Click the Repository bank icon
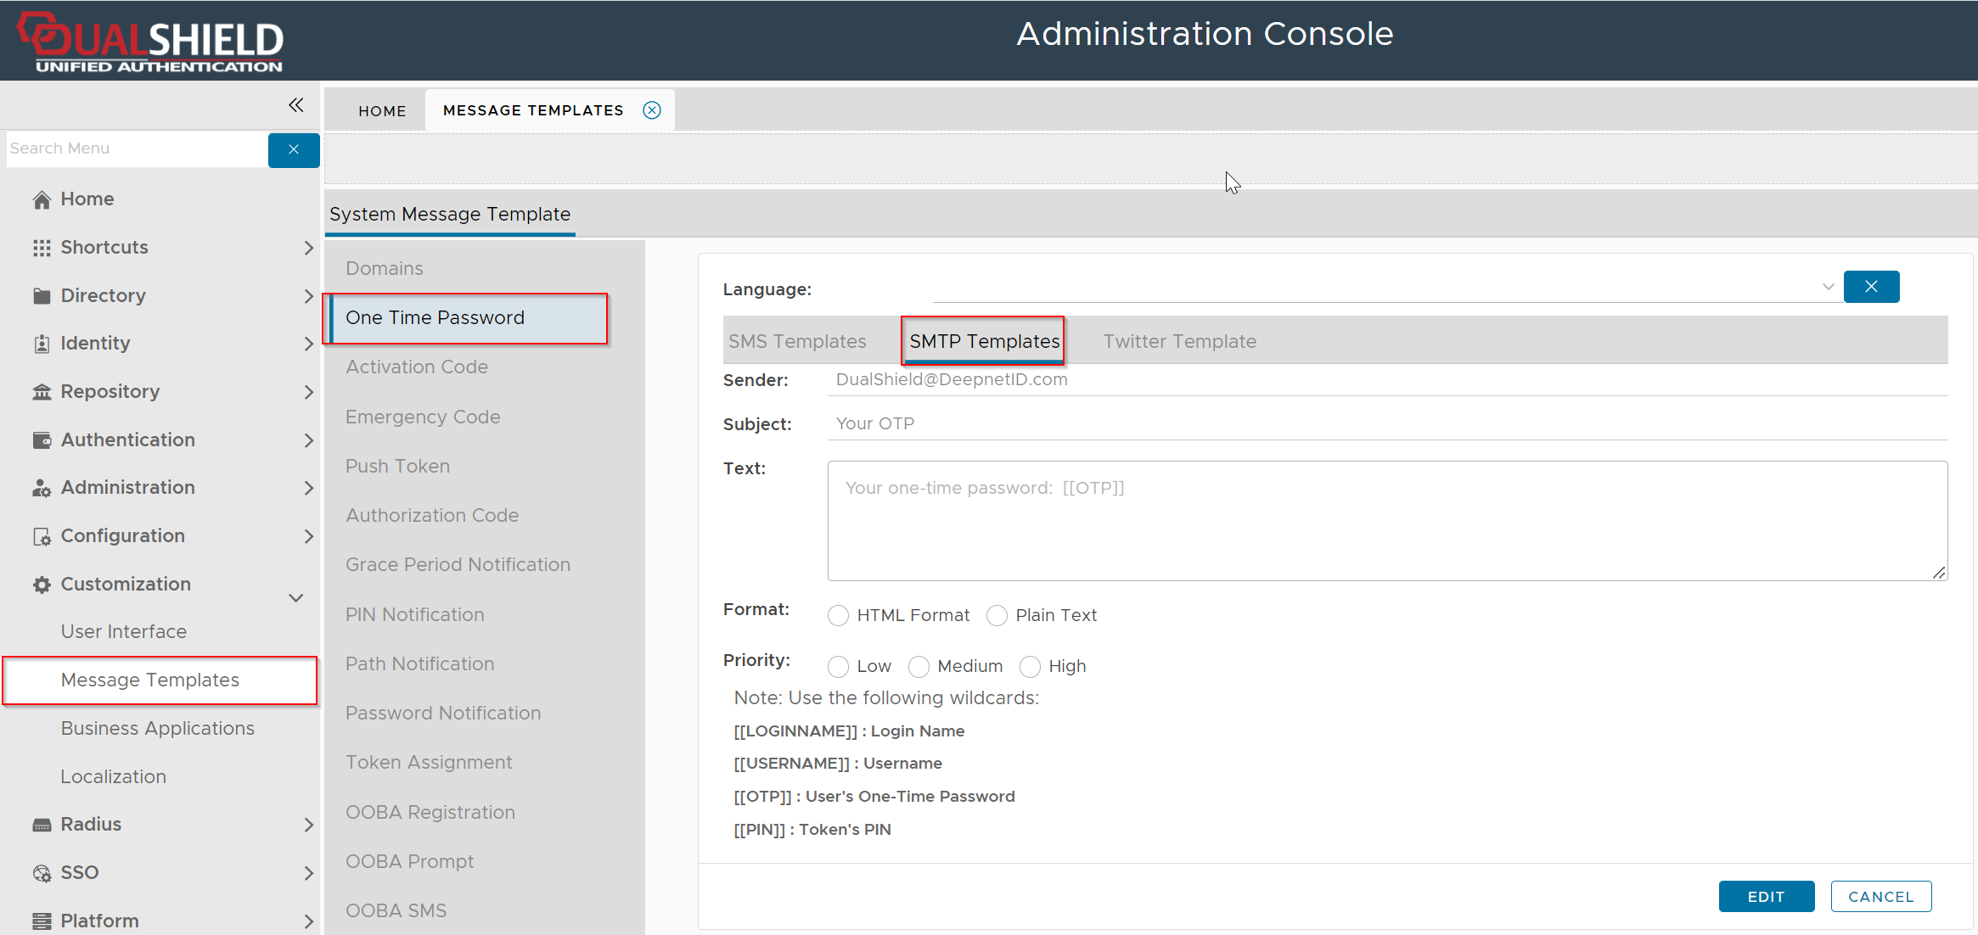Screen dimensions: 1978x935 click(x=42, y=392)
